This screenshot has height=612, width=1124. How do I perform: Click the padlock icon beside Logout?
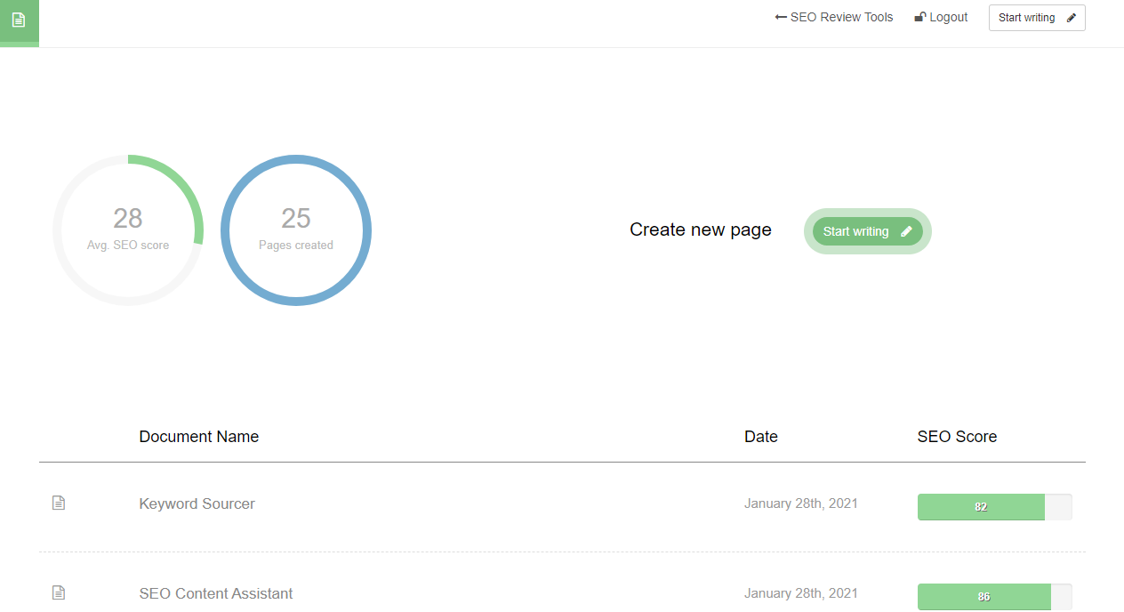tap(919, 16)
